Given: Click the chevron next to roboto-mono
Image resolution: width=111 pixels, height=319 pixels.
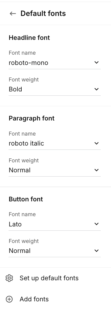Looking at the screenshot, I should 96,62.
